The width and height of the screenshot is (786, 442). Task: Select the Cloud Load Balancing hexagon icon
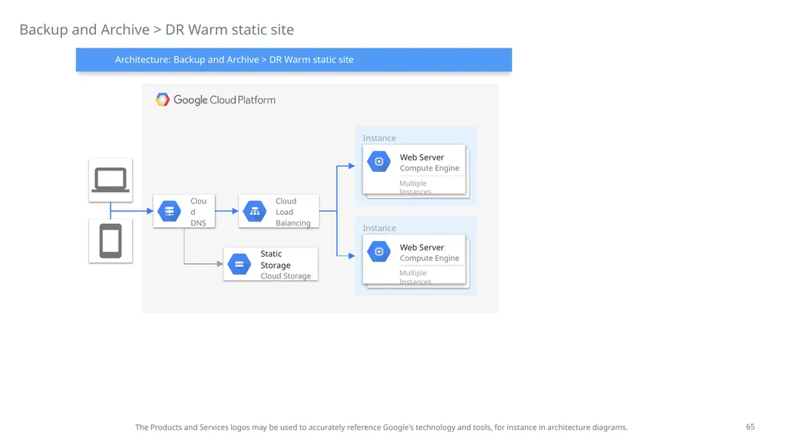[255, 211]
